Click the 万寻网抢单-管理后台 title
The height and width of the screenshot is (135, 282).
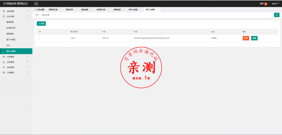(x=15, y=4)
